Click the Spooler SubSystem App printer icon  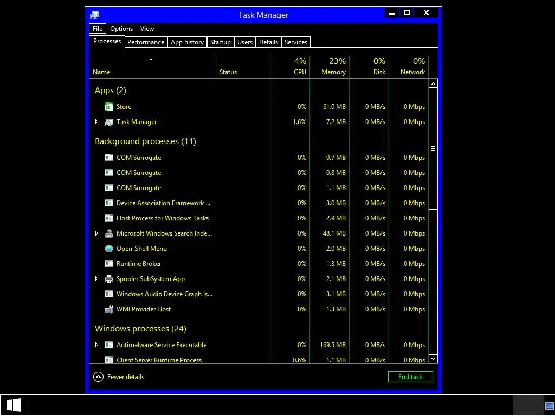click(x=108, y=279)
